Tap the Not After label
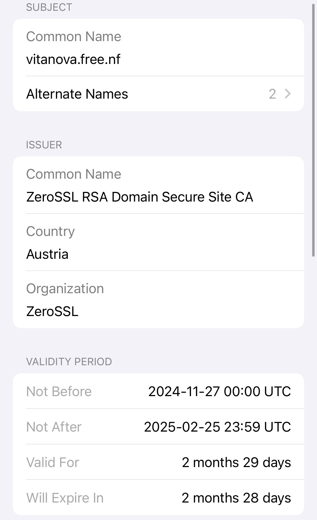The width and height of the screenshot is (317, 520). pyautogui.click(x=54, y=427)
